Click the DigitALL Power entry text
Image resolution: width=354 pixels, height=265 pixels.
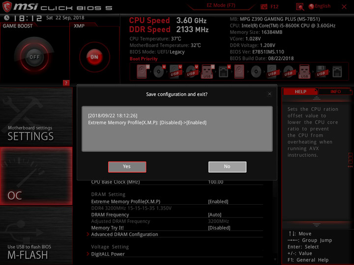(x=108, y=254)
